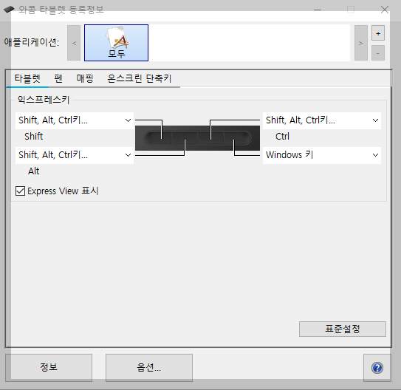Switch to the 펜 tab
The width and height of the screenshot is (401, 390).
(58, 78)
